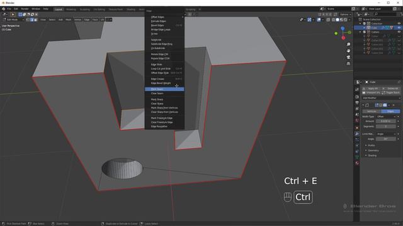Switch perspective/orthographic grid icon
The width and height of the screenshot is (403, 226).
pos(348,63)
